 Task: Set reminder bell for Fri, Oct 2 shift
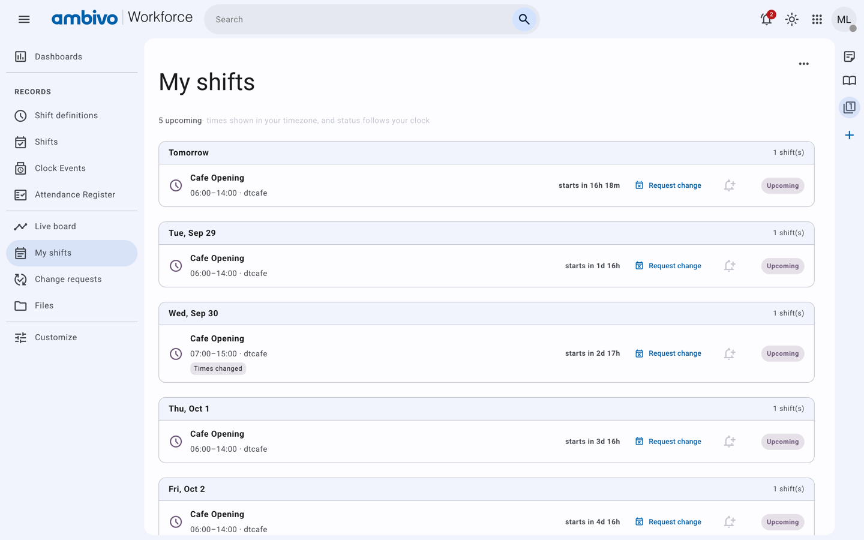730,522
